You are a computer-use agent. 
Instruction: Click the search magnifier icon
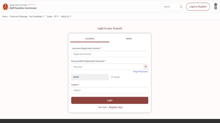(x=181, y=7)
